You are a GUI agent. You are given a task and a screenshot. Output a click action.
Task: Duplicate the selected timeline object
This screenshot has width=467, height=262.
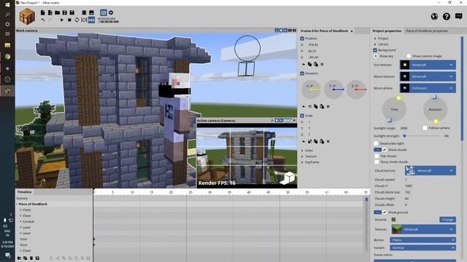26,258
